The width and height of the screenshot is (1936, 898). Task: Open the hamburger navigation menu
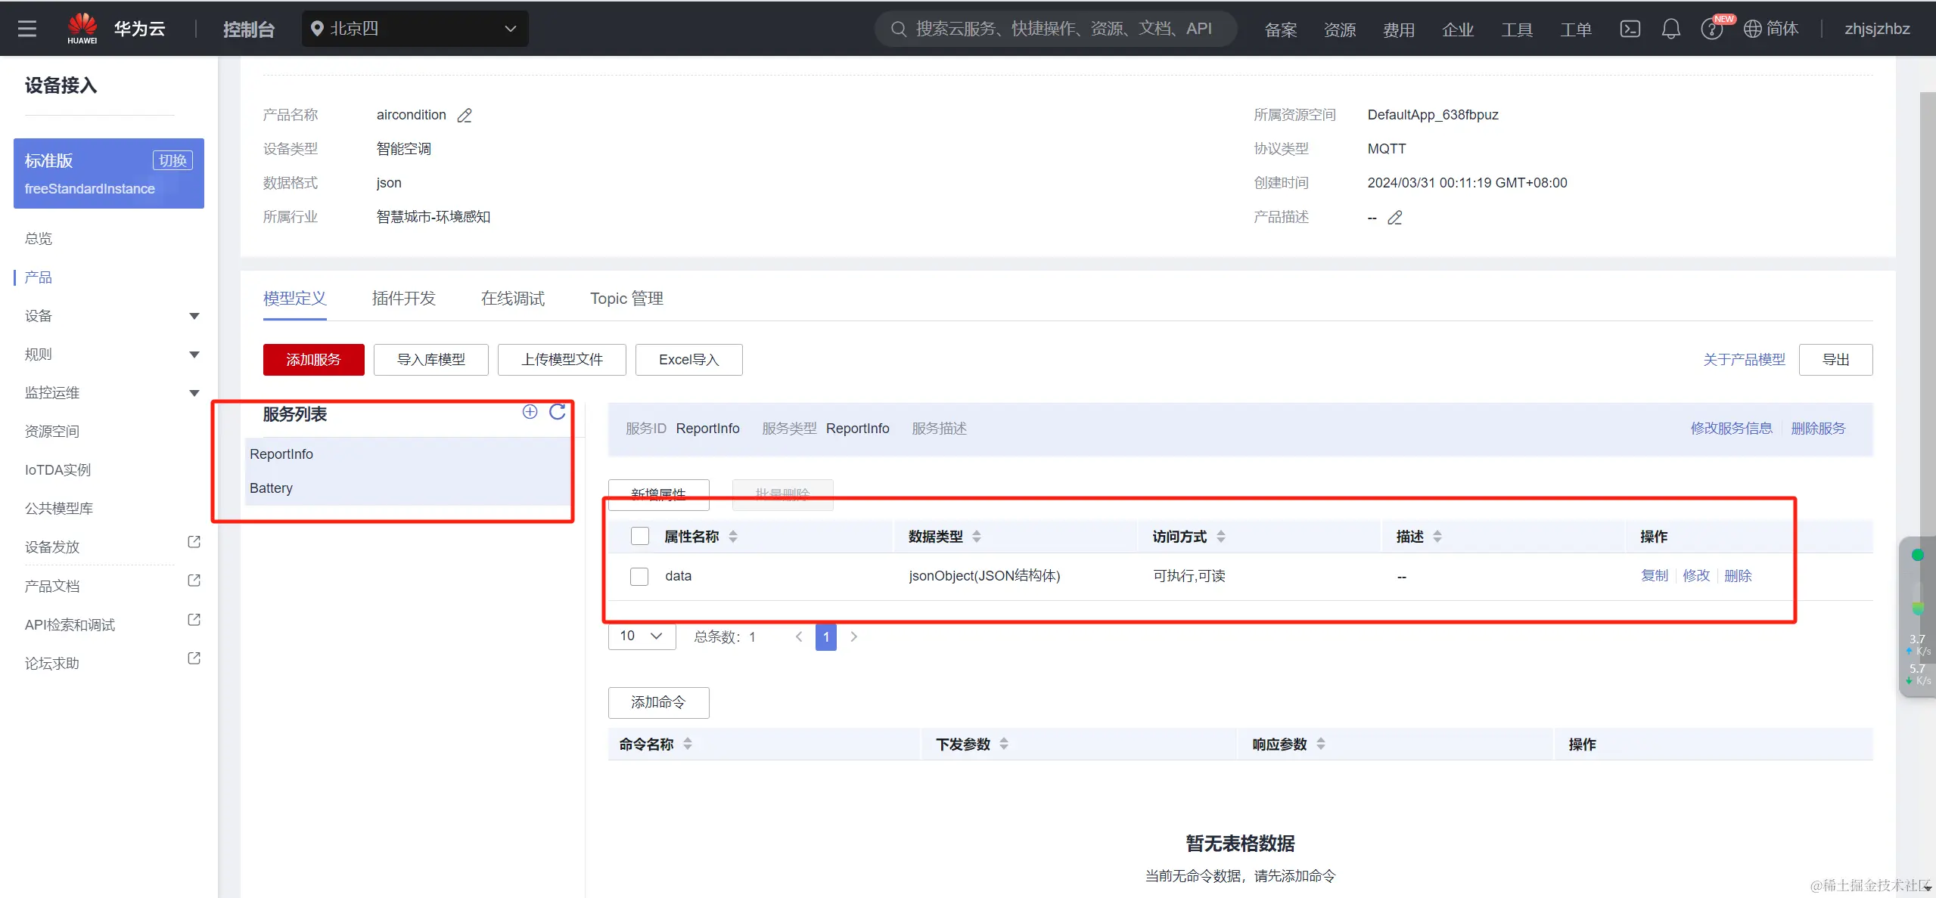coord(27,29)
